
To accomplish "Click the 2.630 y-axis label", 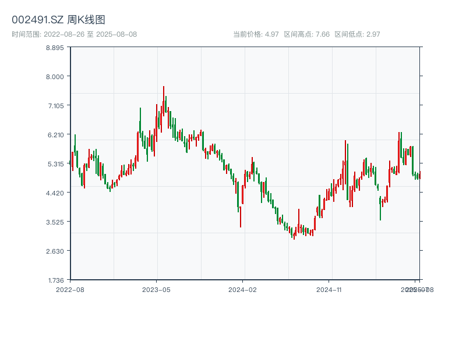I will tap(55, 251).
